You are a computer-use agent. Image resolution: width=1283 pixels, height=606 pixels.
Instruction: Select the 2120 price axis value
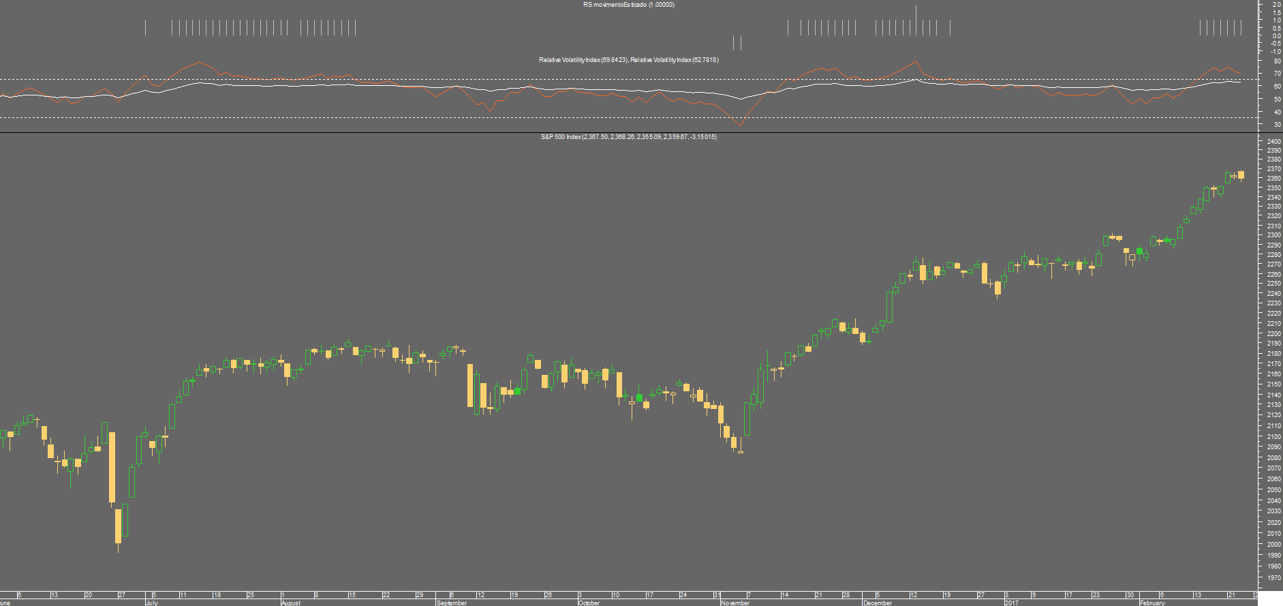point(1273,415)
